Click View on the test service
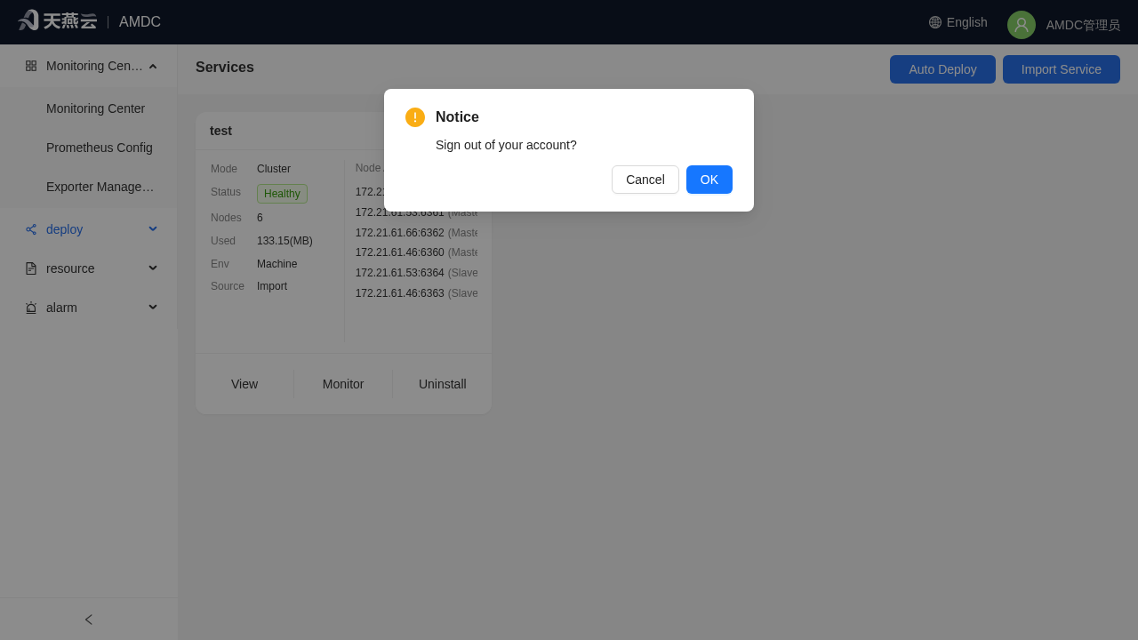Image resolution: width=1138 pixels, height=640 pixels. pos(244,384)
